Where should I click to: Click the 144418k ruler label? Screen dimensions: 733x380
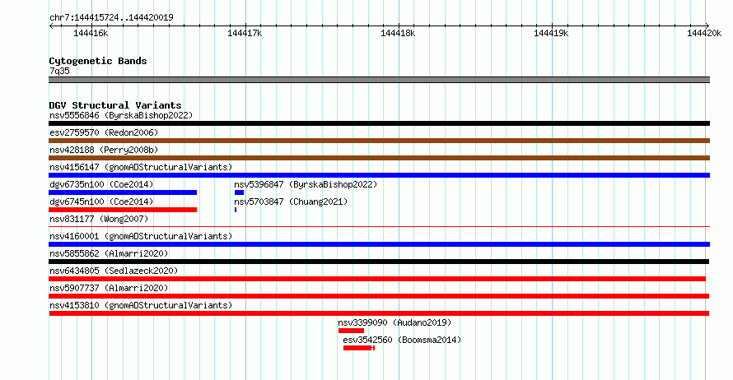[398, 33]
